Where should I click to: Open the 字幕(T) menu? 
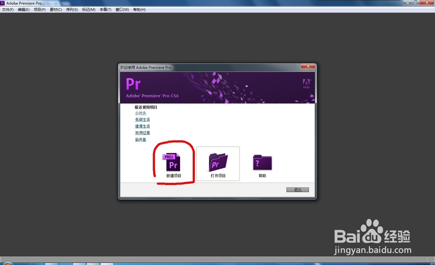pos(105,10)
